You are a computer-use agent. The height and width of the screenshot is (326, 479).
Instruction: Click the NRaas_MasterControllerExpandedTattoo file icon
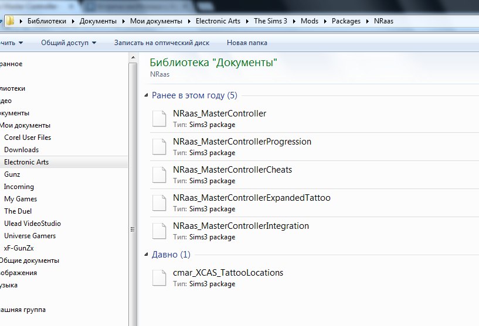click(159, 203)
